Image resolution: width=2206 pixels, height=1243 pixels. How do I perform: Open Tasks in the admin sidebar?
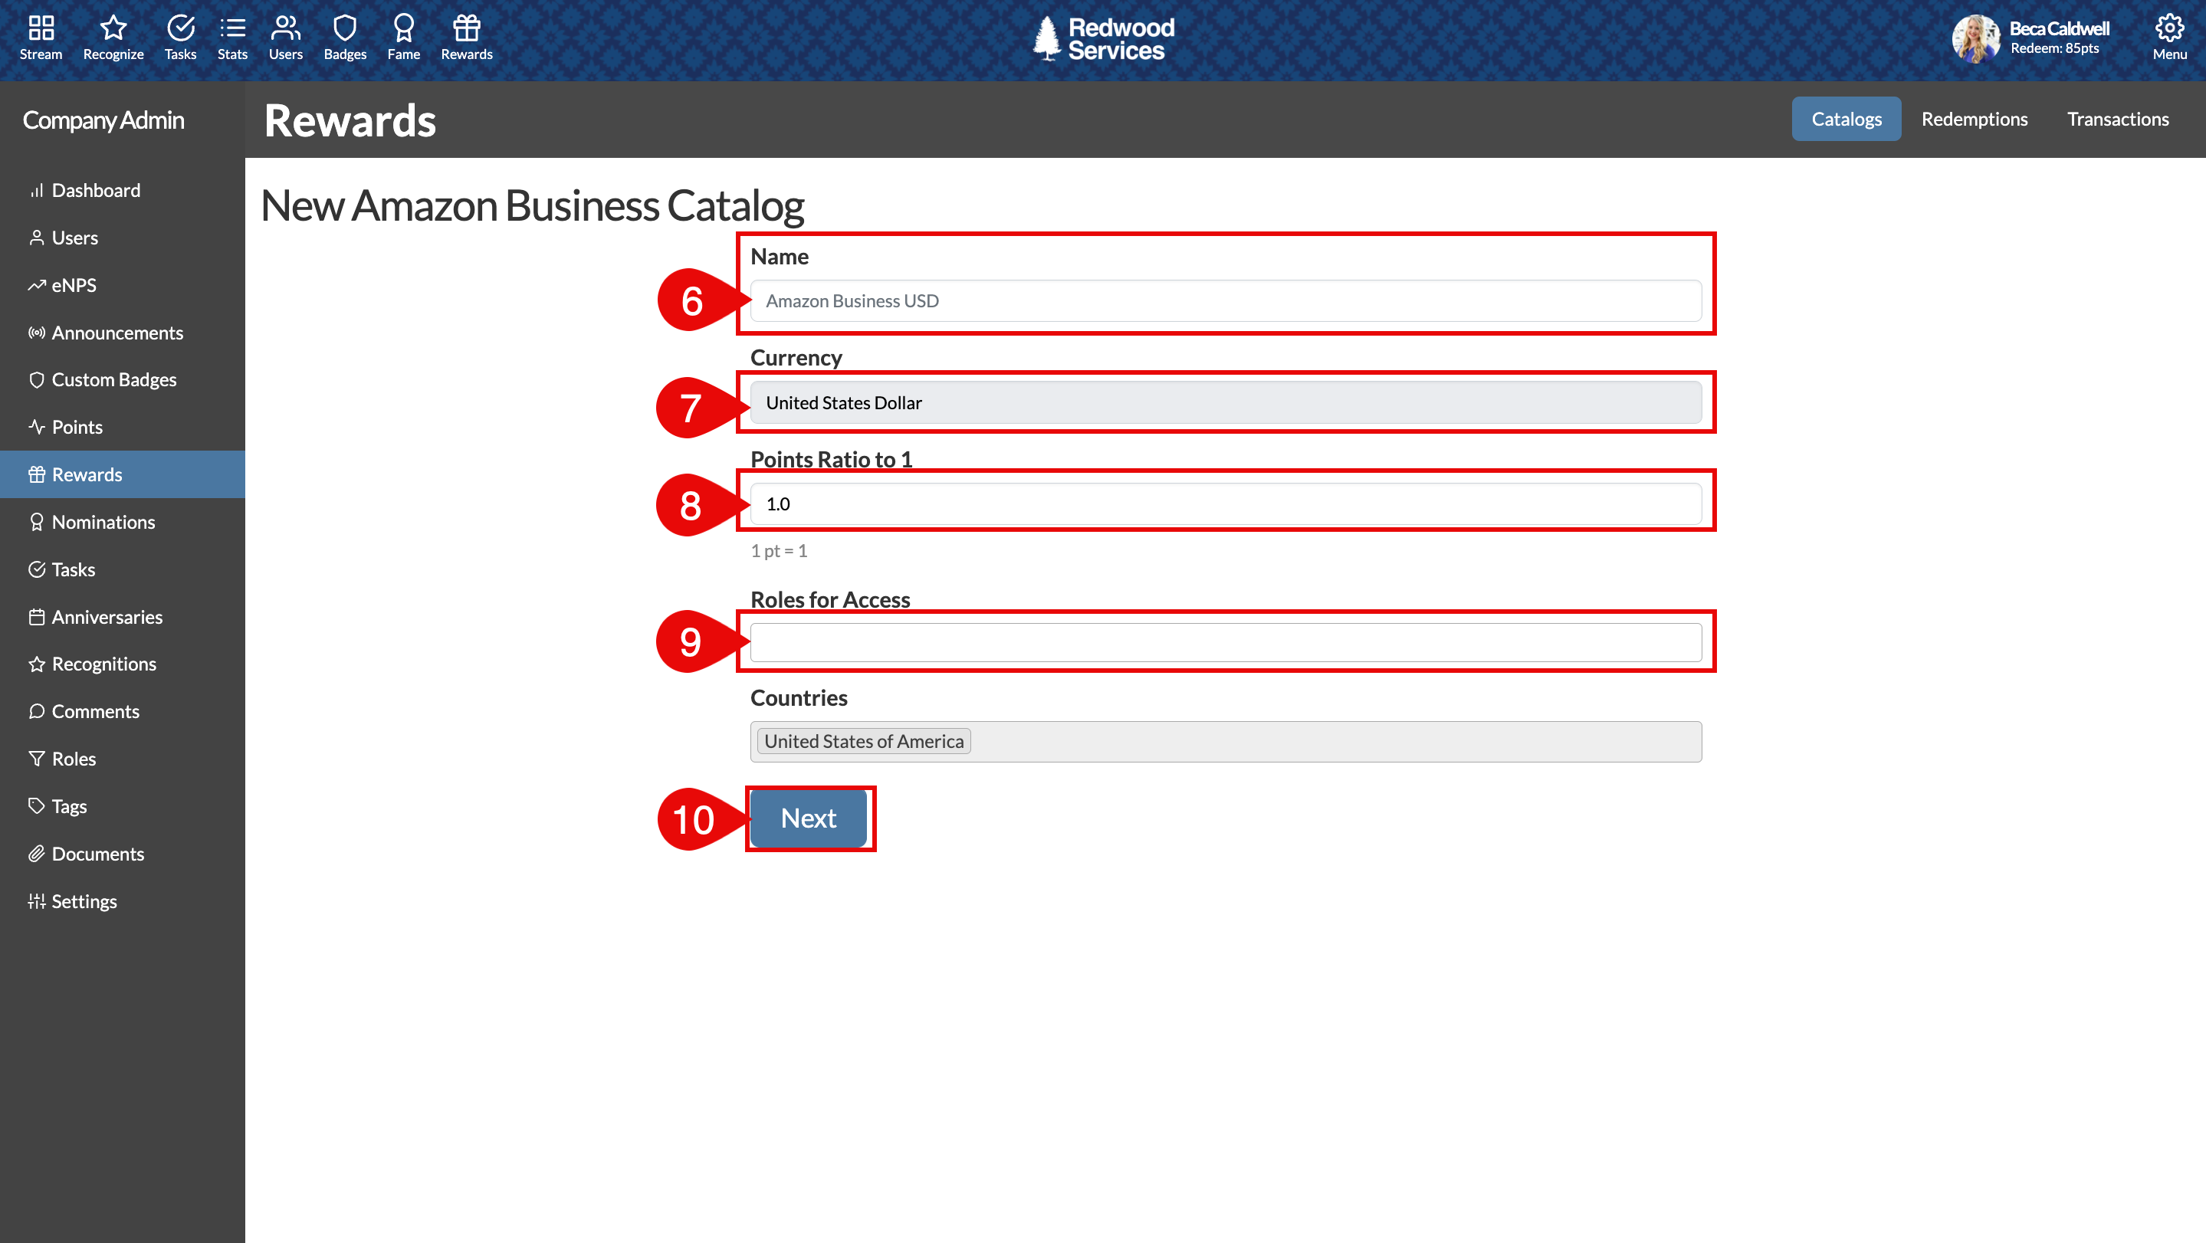[x=123, y=569]
